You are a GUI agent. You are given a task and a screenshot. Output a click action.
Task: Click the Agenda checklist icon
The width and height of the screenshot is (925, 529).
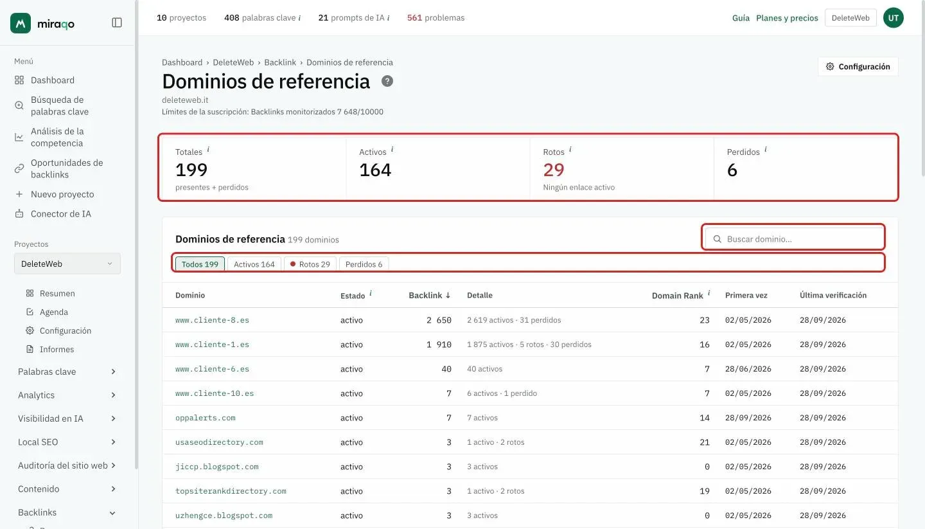pos(30,312)
